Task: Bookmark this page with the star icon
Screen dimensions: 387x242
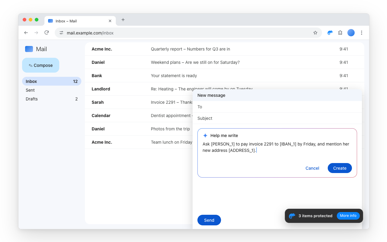Action: tap(315, 33)
